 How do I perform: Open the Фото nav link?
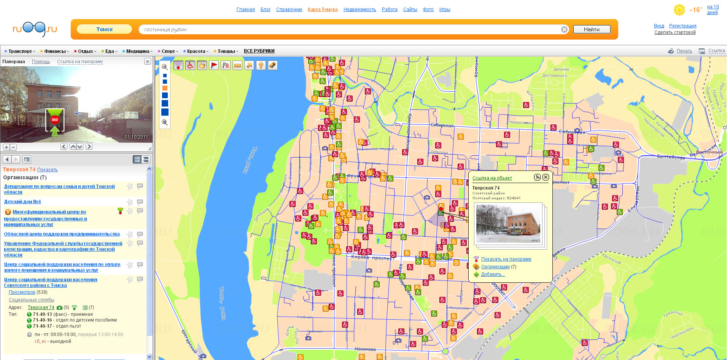point(428,10)
